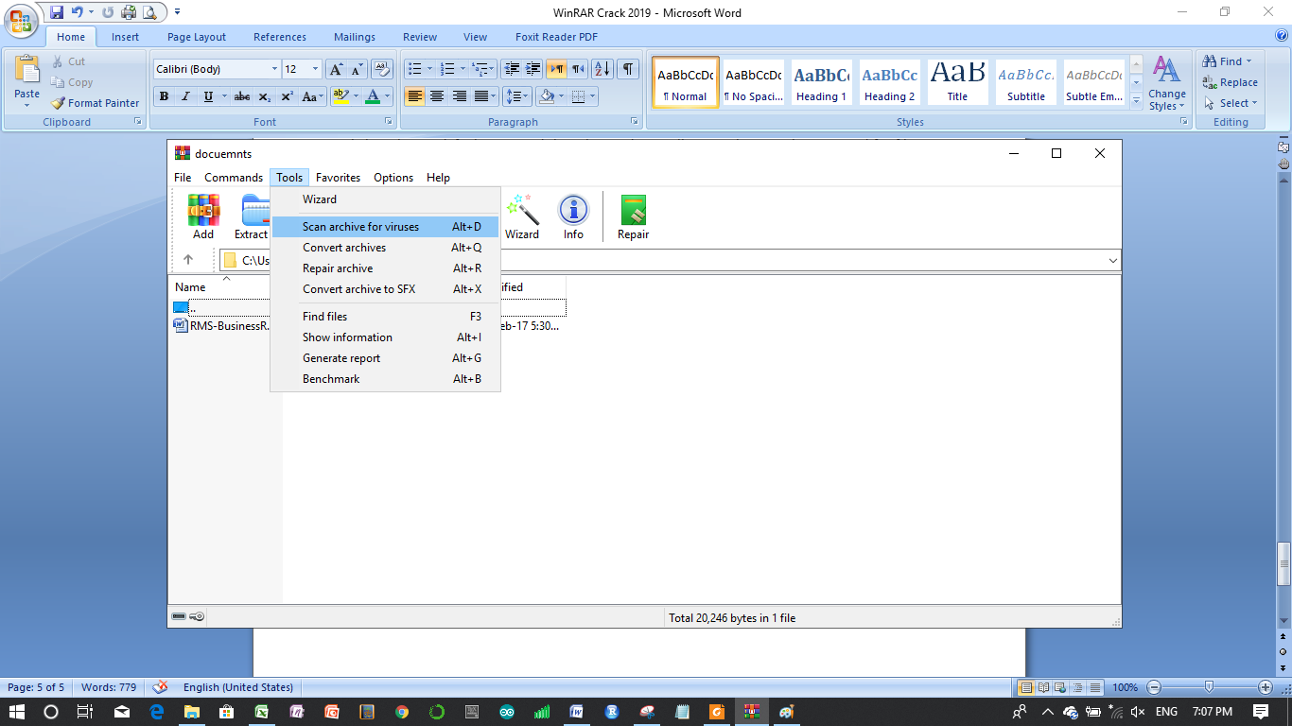Image resolution: width=1292 pixels, height=726 pixels.
Task: Open the Change Case dropdown
Action: click(313, 96)
